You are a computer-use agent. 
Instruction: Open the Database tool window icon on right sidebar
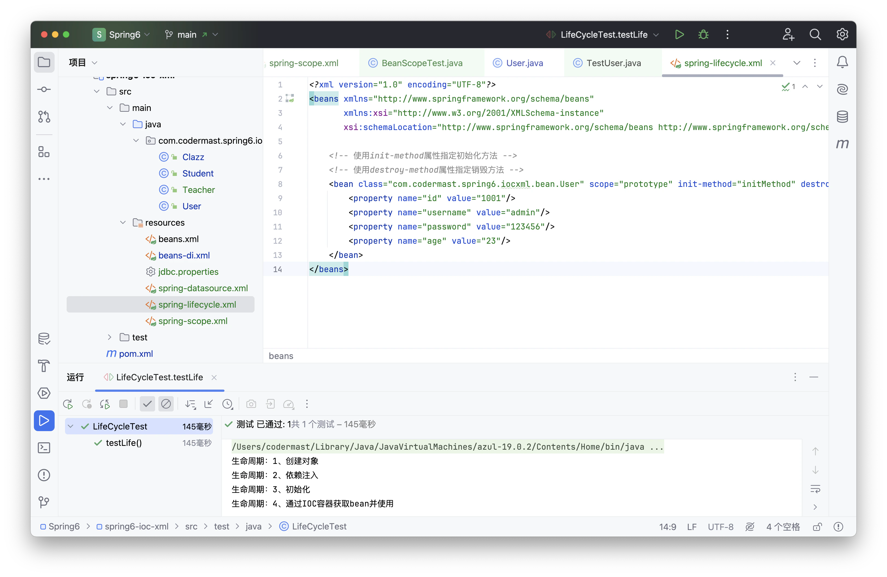pos(842,117)
